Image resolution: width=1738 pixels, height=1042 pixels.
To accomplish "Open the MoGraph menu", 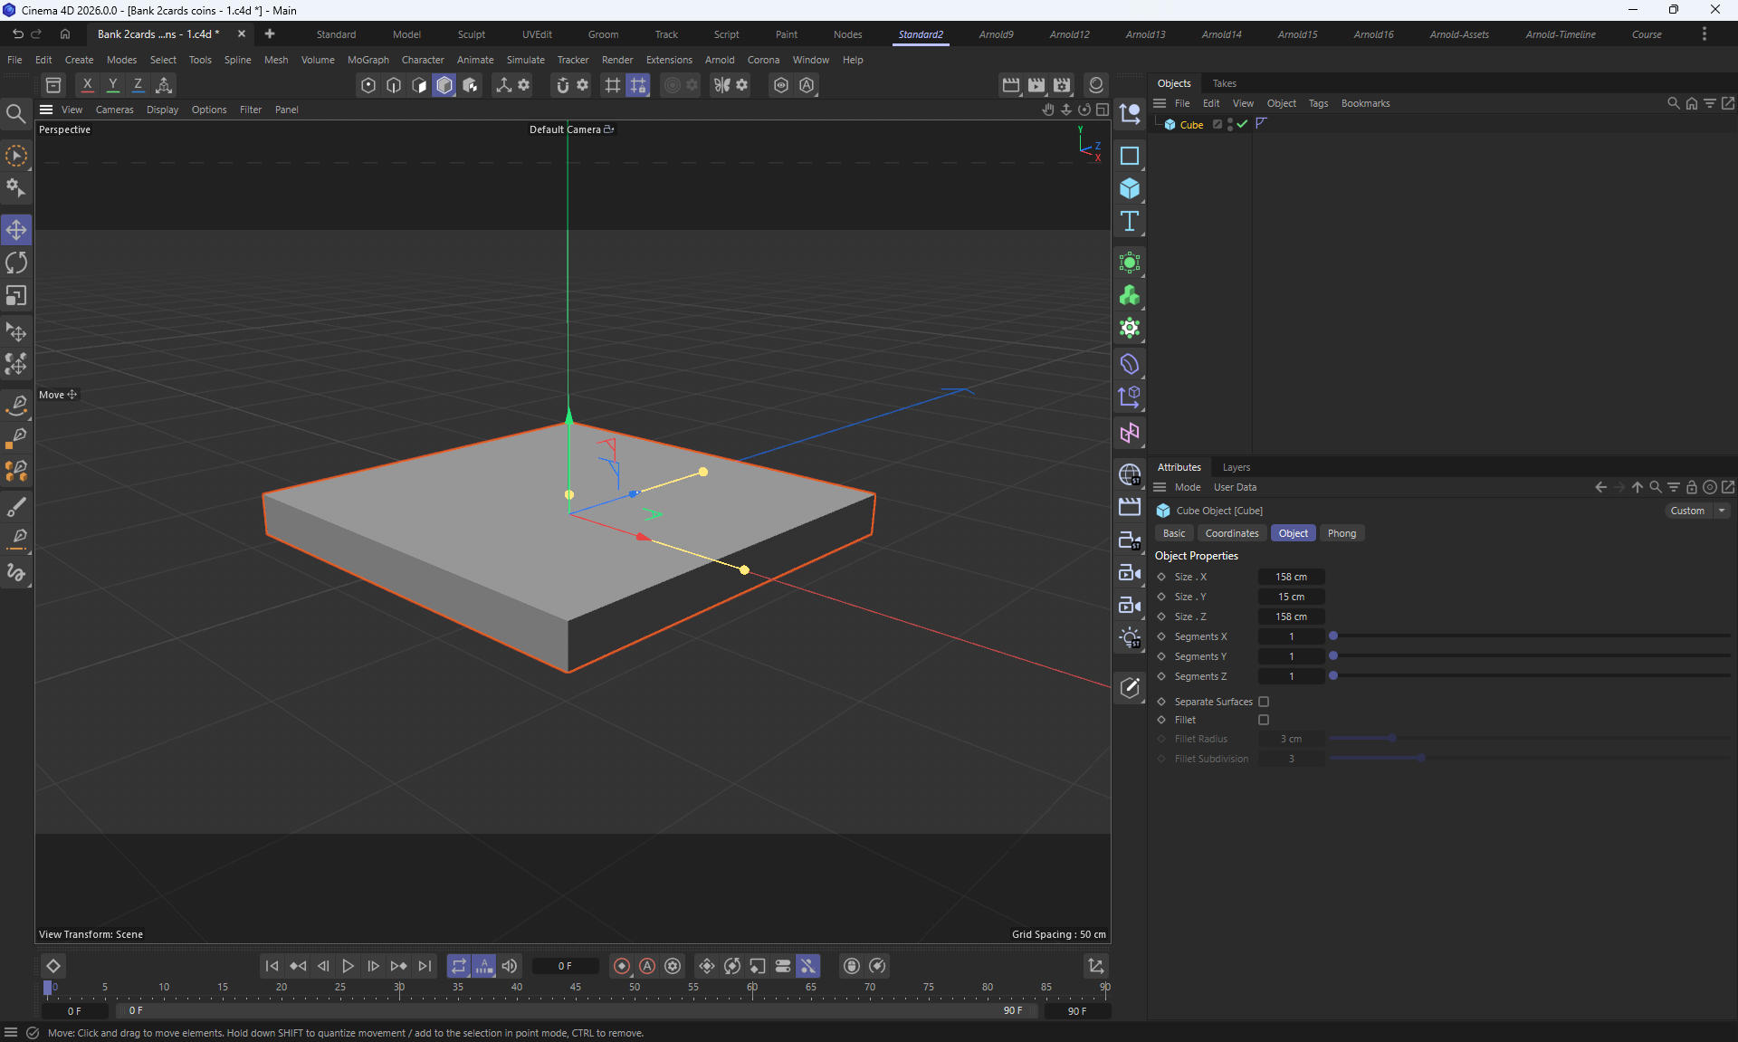I will pyautogui.click(x=368, y=60).
